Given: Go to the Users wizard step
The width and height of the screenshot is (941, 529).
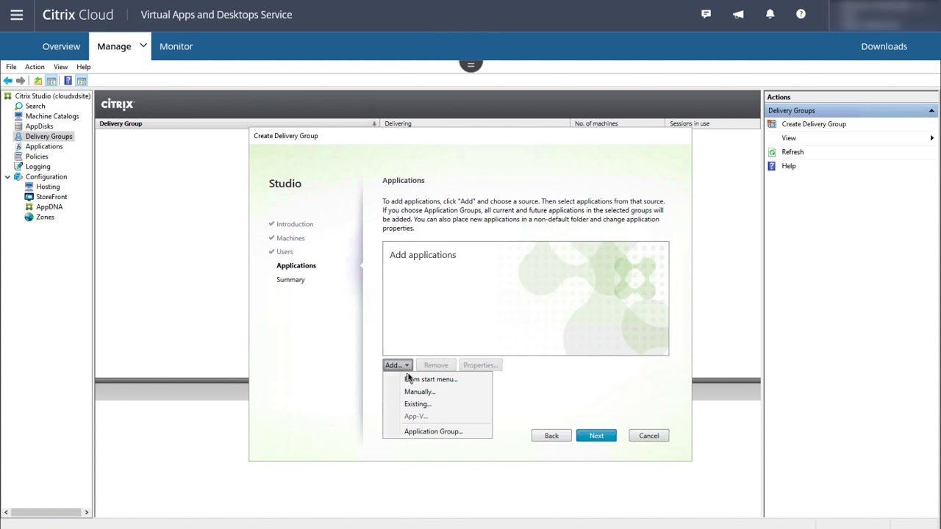Looking at the screenshot, I should [285, 252].
